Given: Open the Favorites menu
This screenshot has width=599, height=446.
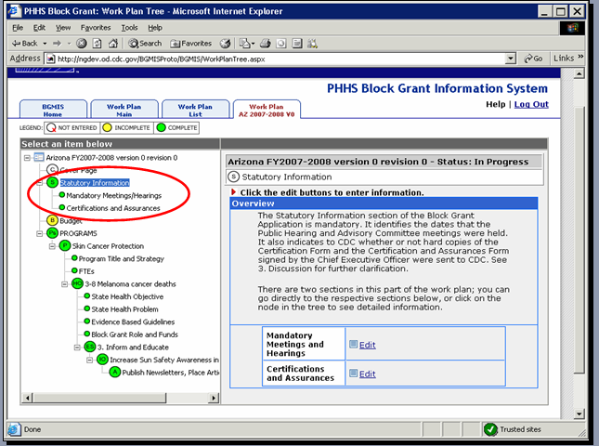Looking at the screenshot, I should pyautogui.click(x=96, y=28).
